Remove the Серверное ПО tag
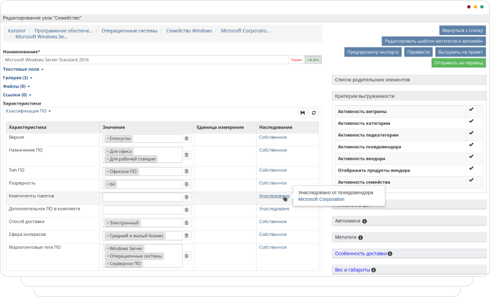The image size is (490, 297). [x=108, y=264]
